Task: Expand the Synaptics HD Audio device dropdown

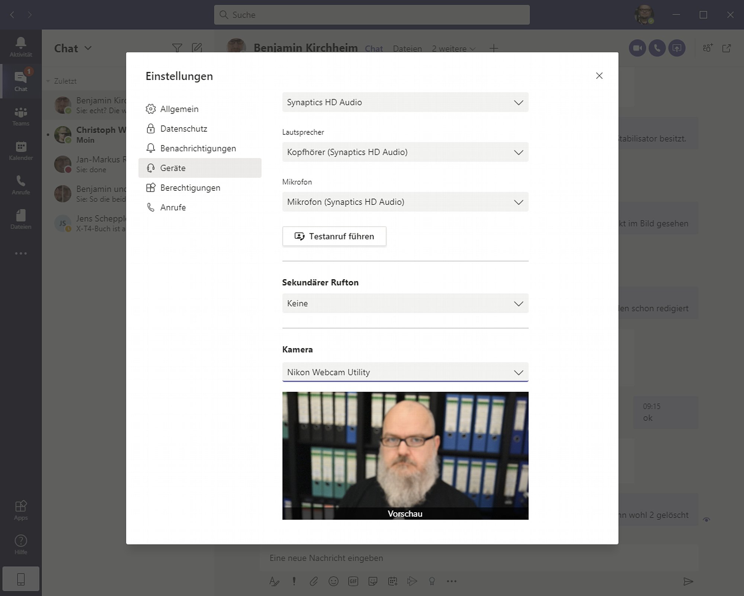Action: (x=405, y=102)
